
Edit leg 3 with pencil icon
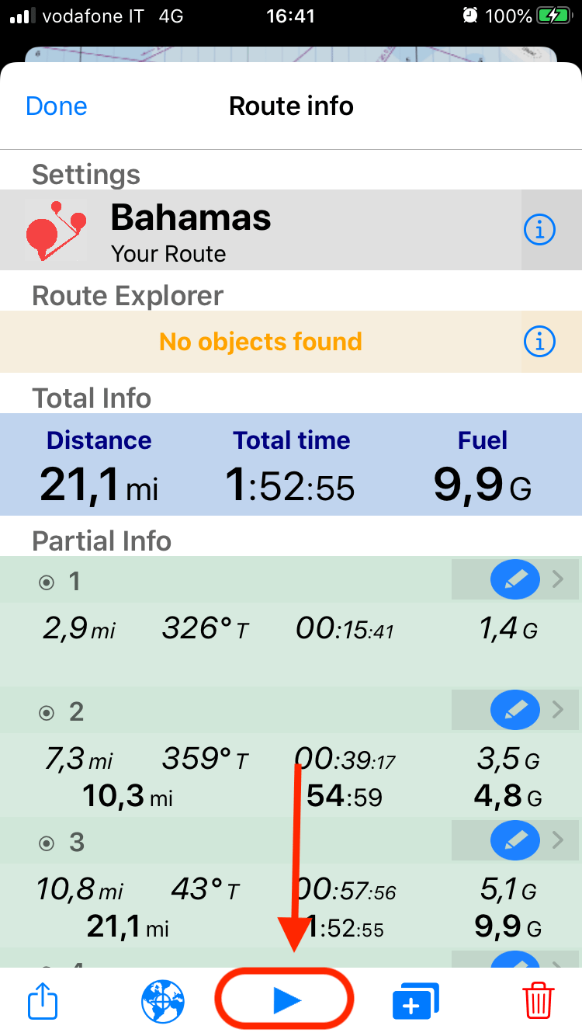pyautogui.click(x=515, y=842)
